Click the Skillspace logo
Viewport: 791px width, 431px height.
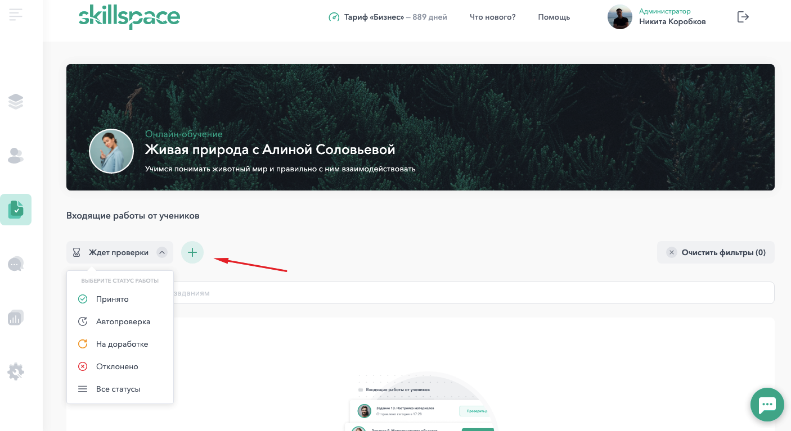click(x=129, y=17)
